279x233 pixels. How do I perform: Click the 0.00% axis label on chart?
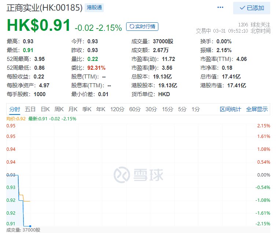(264, 175)
